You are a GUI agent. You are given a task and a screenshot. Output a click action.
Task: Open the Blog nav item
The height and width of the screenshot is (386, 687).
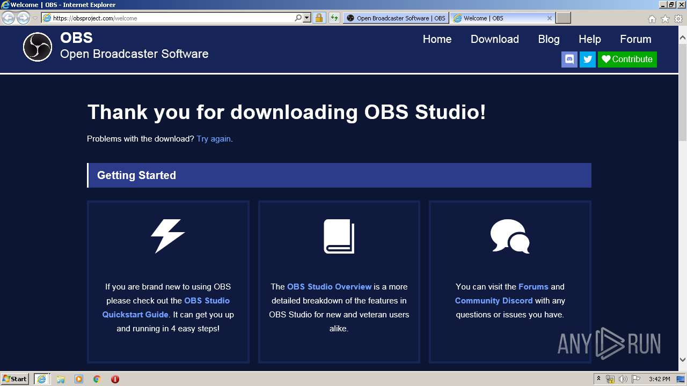[549, 39]
